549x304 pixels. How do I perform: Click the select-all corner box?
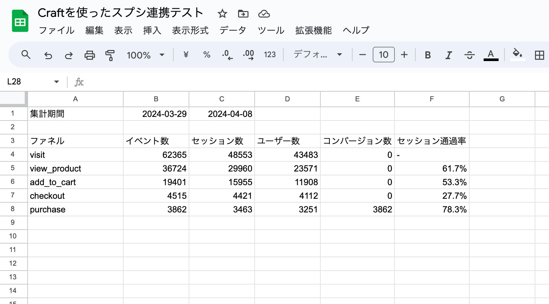pyautogui.click(x=13, y=99)
